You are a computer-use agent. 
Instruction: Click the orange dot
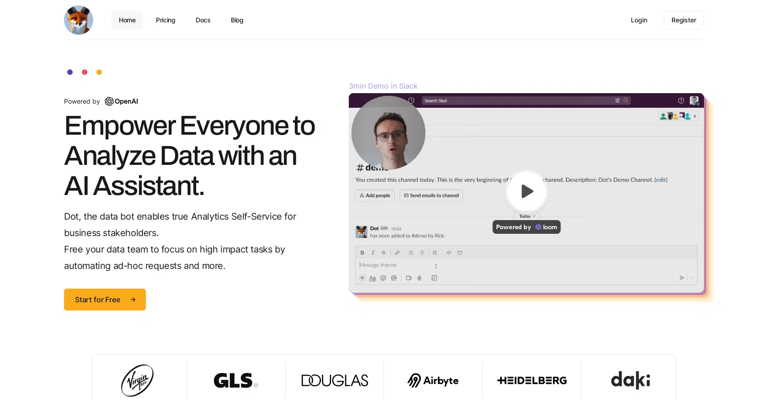click(x=99, y=72)
